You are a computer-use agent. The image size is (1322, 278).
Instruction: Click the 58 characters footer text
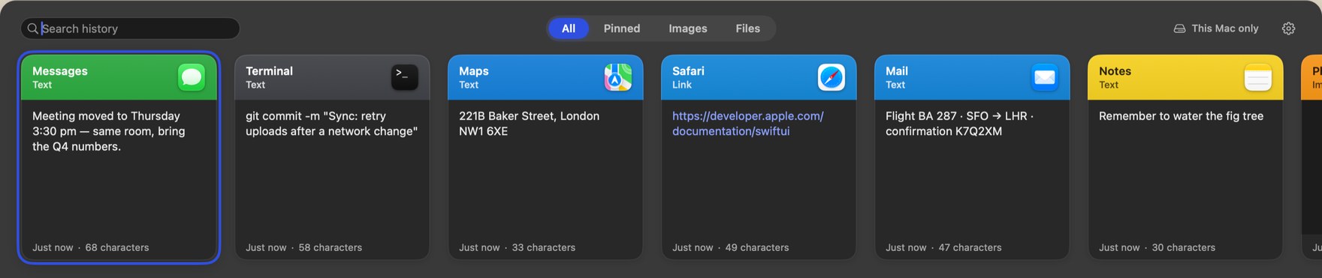(330, 247)
